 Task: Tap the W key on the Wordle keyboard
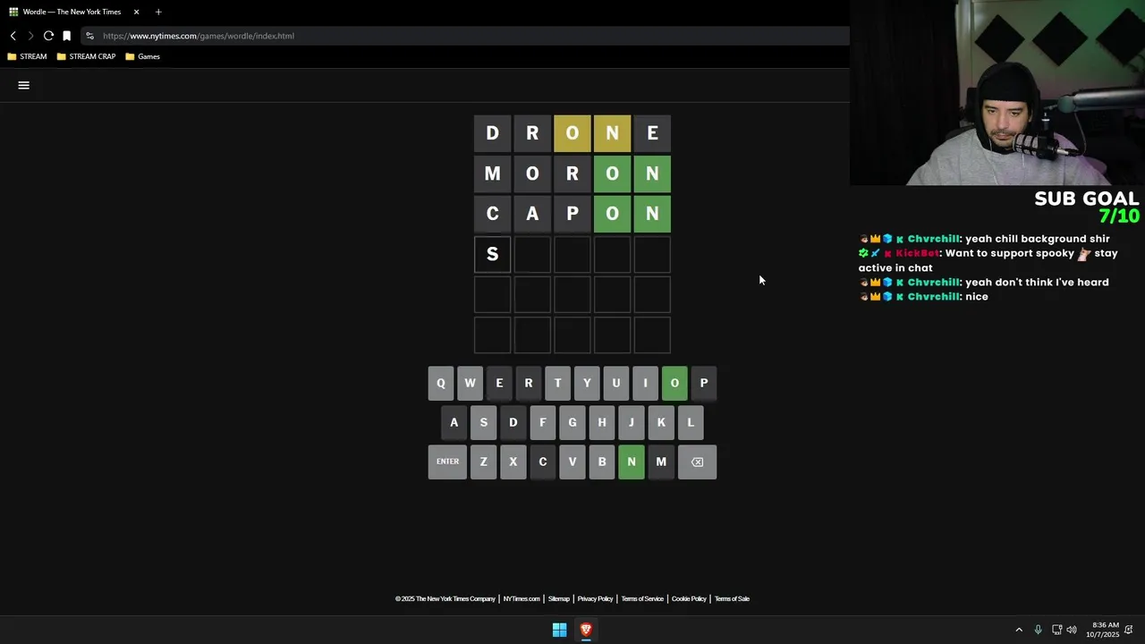[x=470, y=383]
